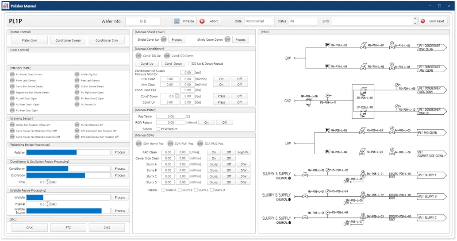Turn PCW Return On
The image size is (457, 241).
pyautogui.click(x=206, y=123)
